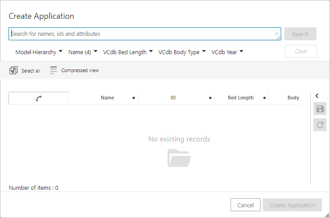330x218 pixels.
Task: Focus the names, ids and attributes search field
Action: 145,34
